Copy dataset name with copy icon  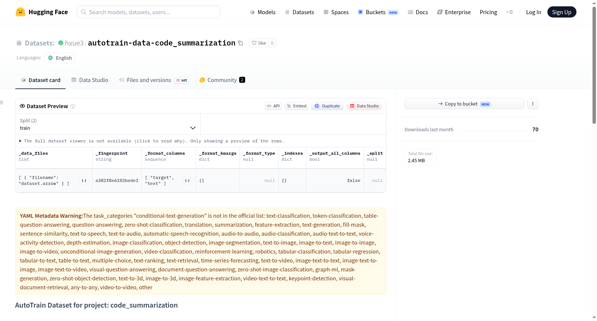(241, 43)
